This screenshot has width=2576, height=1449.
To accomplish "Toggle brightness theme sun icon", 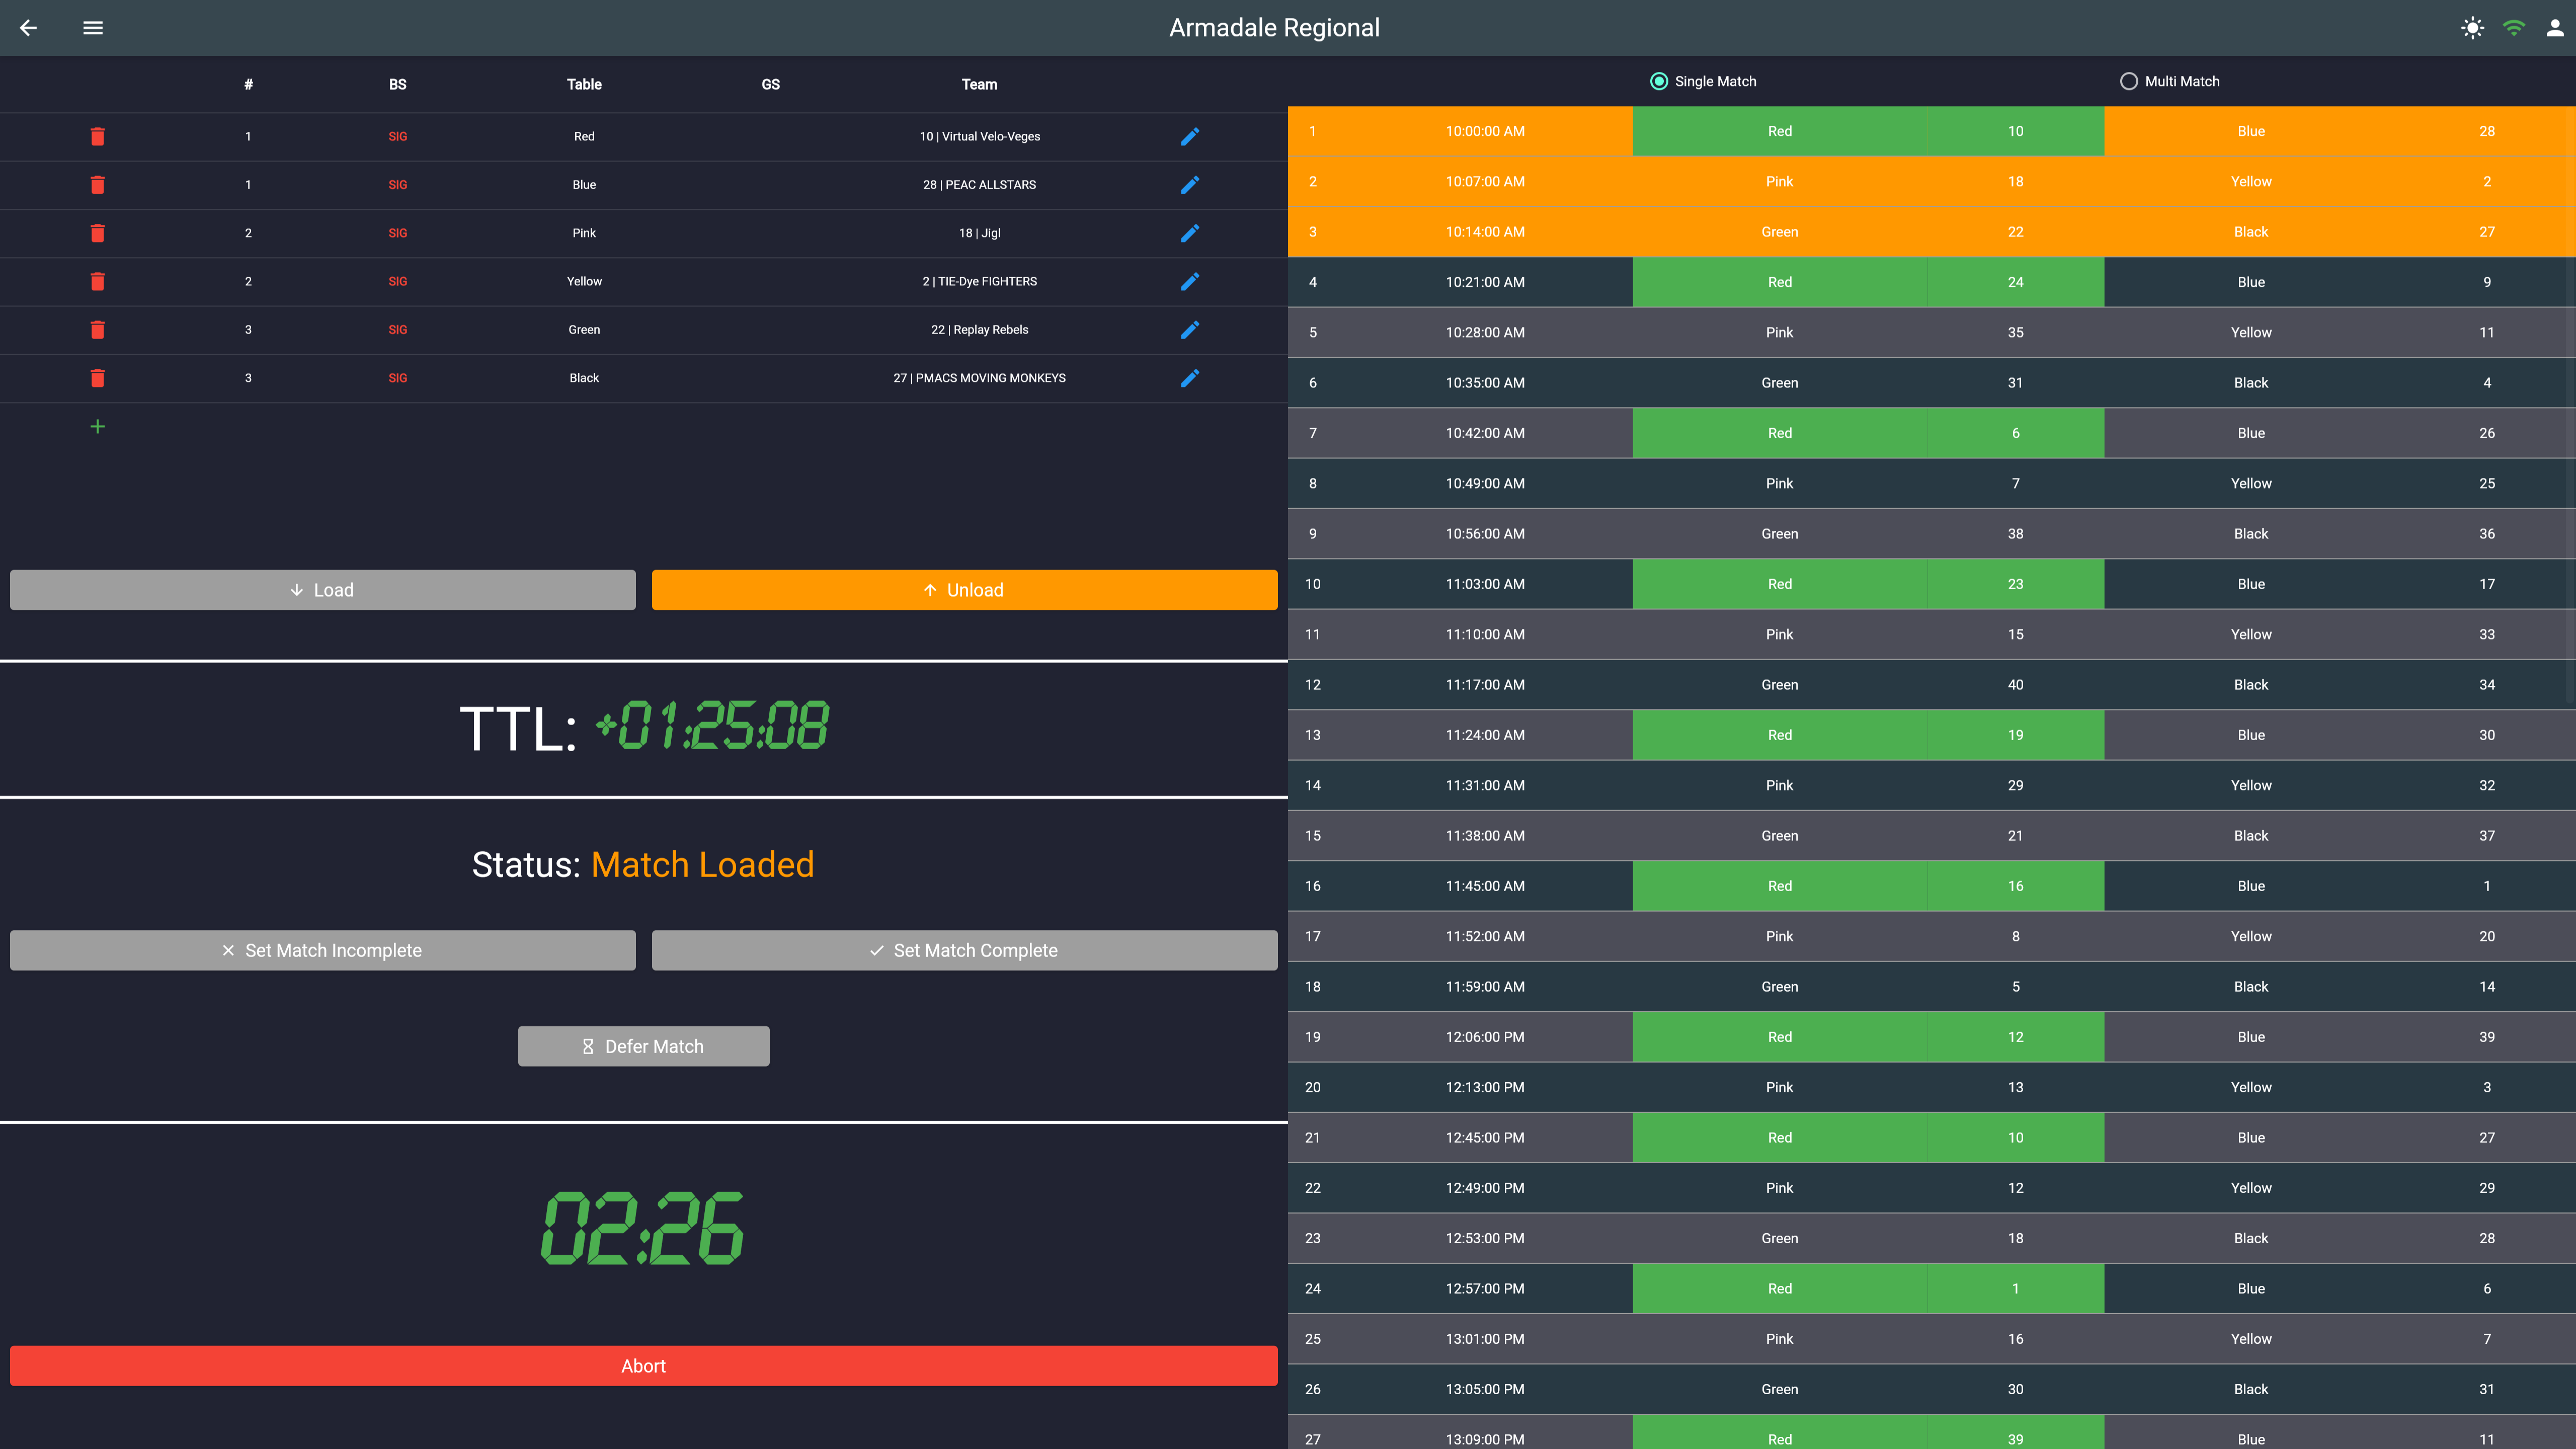I will pyautogui.click(x=2472, y=28).
